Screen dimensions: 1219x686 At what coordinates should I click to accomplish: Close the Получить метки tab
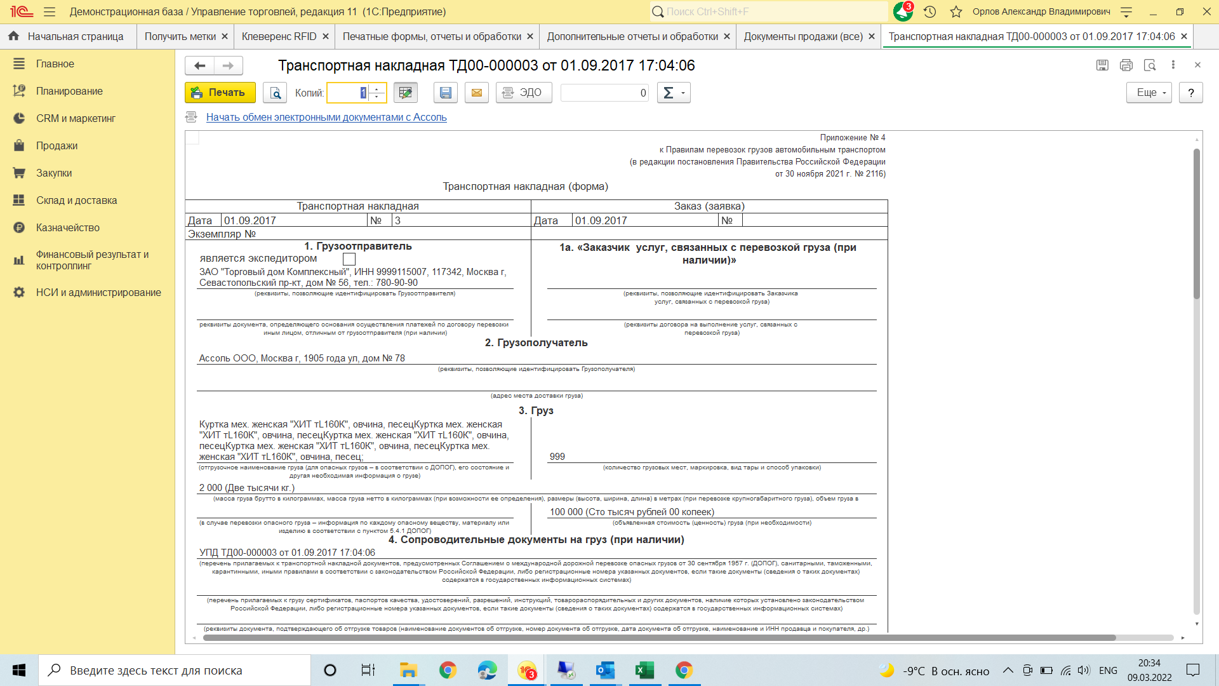coord(224,36)
